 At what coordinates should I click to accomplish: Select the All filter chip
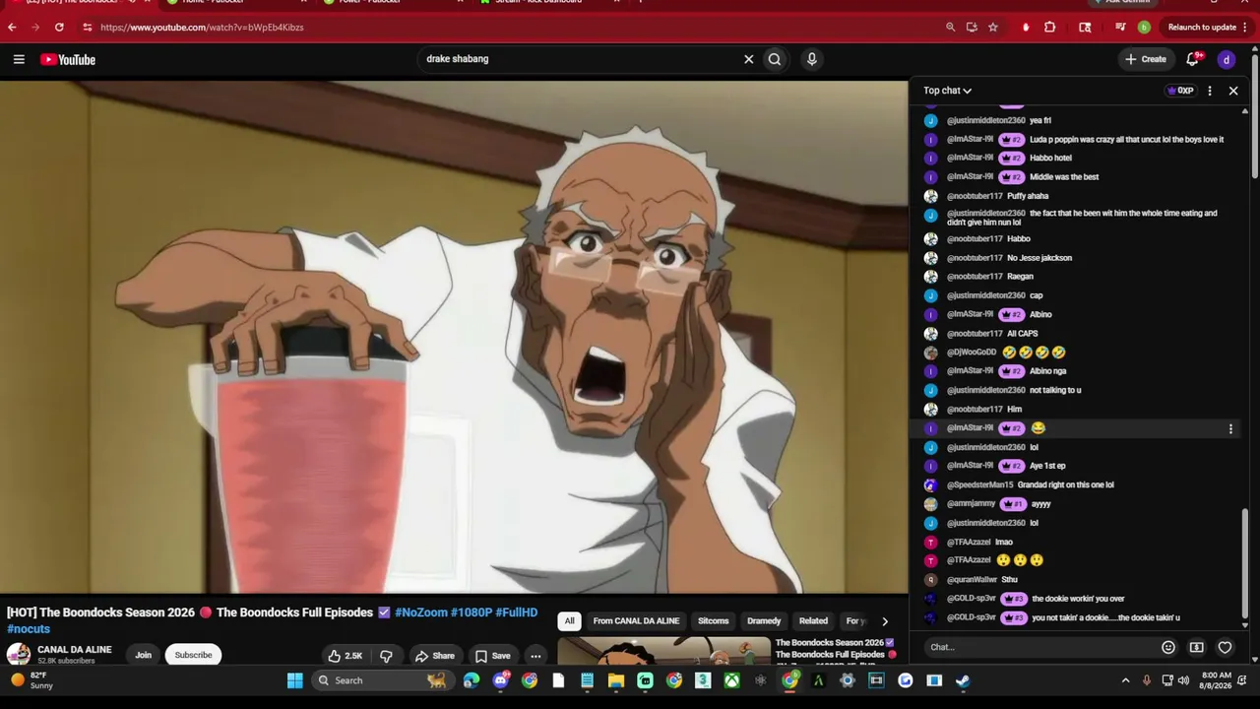click(x=569, y=621)
